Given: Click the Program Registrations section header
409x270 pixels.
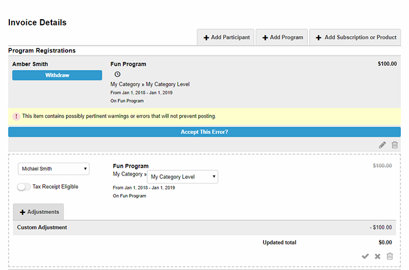Looking at the screenshot, I should pyautogui.click(x=42, y=51).
